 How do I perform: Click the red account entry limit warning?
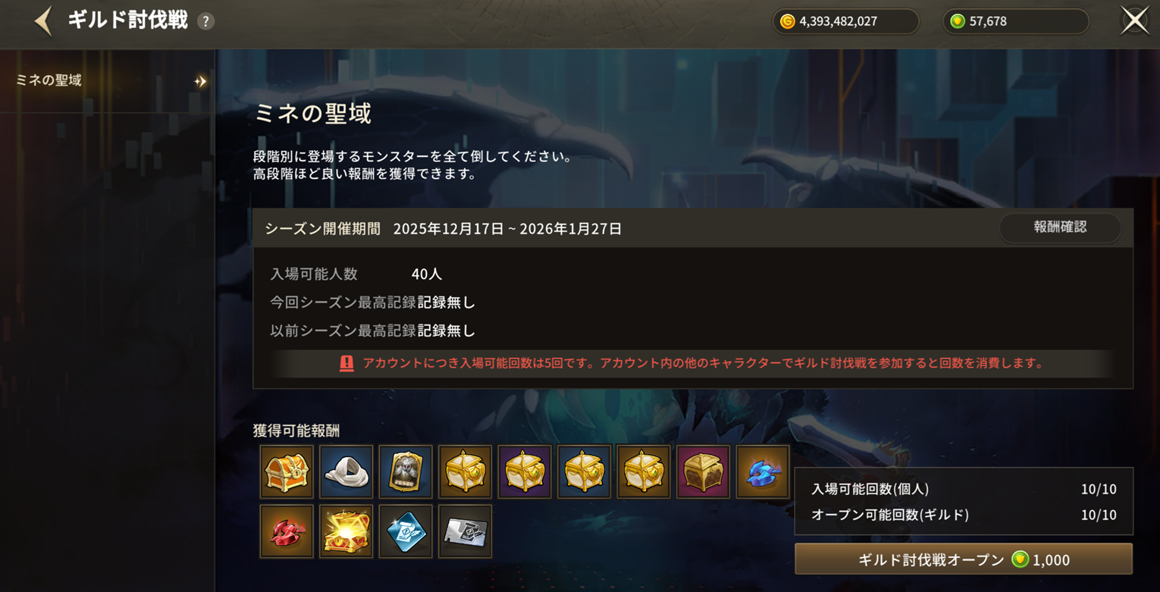pos(692,363)
